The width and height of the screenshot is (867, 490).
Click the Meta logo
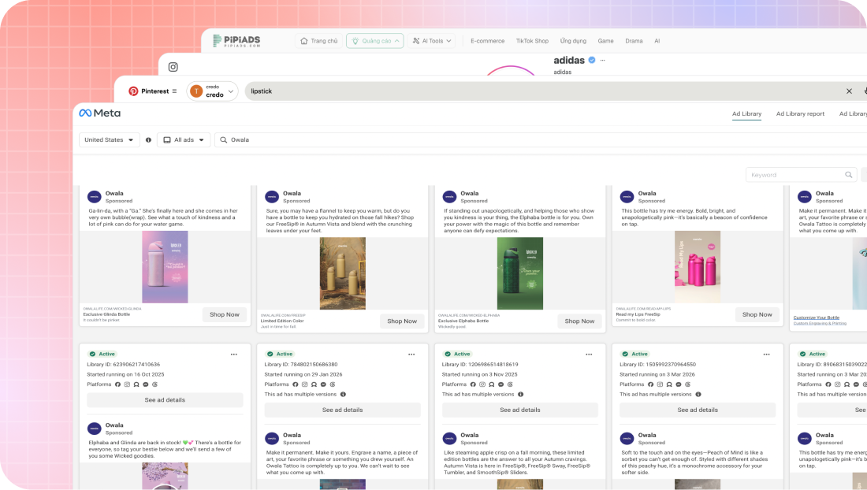pyautogui.click(x=99, y=113)
